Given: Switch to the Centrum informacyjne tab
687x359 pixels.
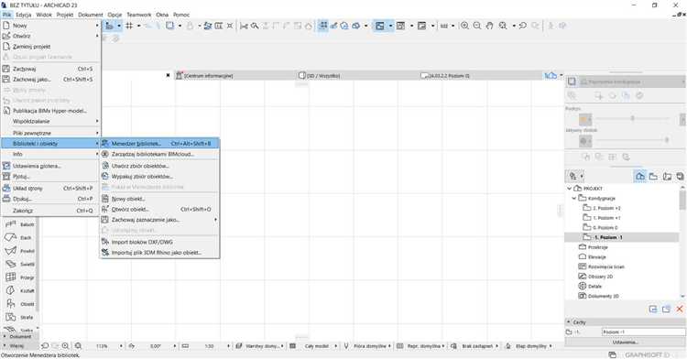Looking at the screenshot, I should point(235,76).
